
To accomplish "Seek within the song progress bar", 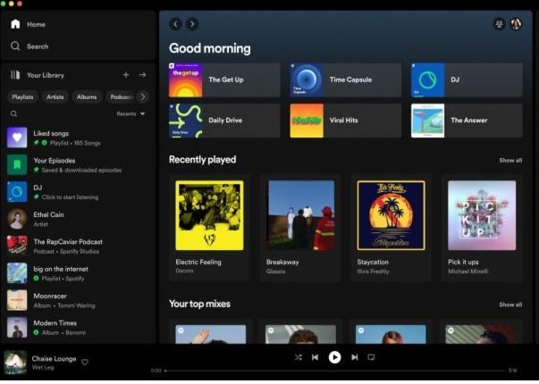I will pos(333,371).
